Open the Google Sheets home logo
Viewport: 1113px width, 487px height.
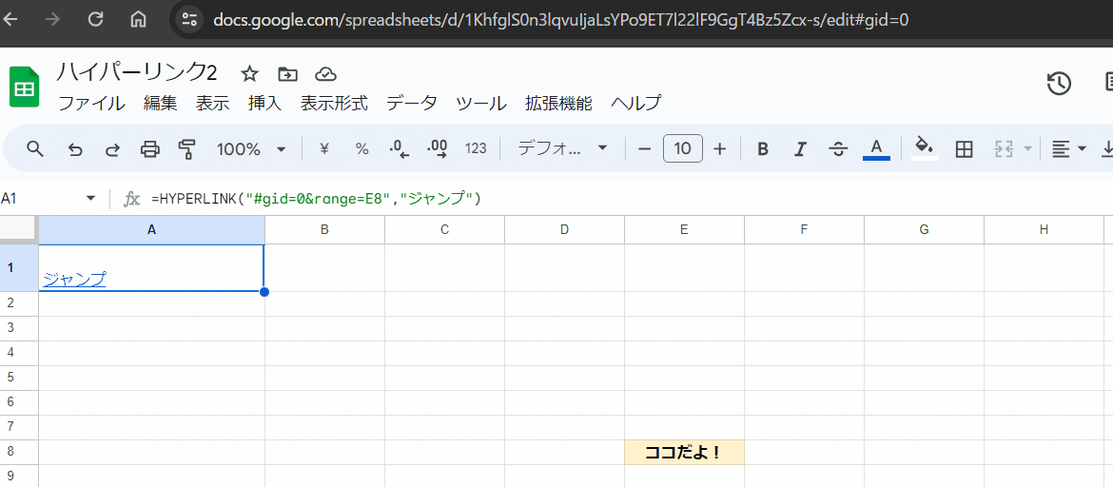tap(25, 88)
